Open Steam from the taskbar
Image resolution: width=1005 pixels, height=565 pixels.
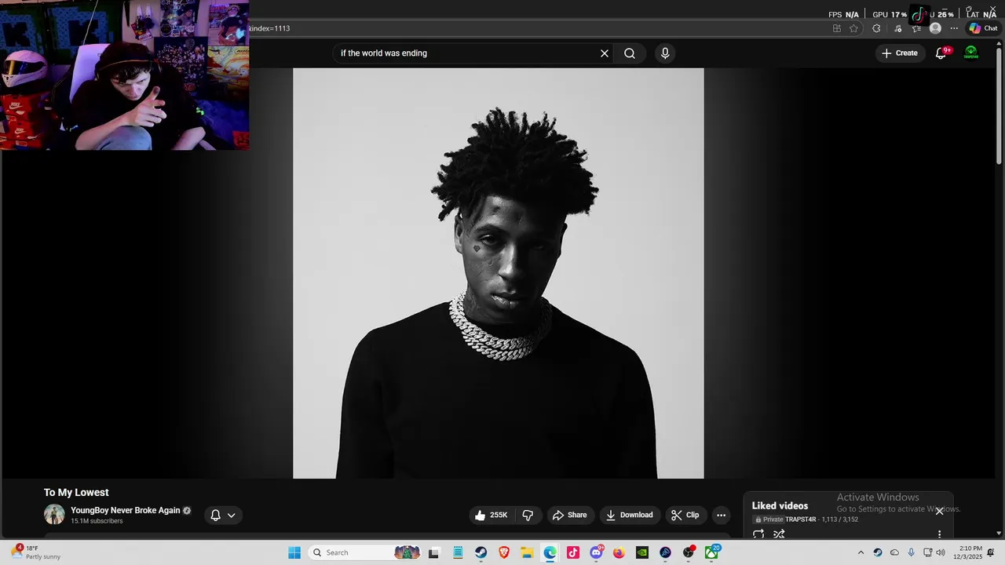tap(481, 552)
